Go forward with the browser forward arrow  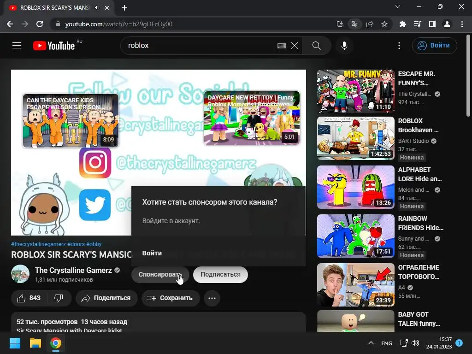coord(25,24)
